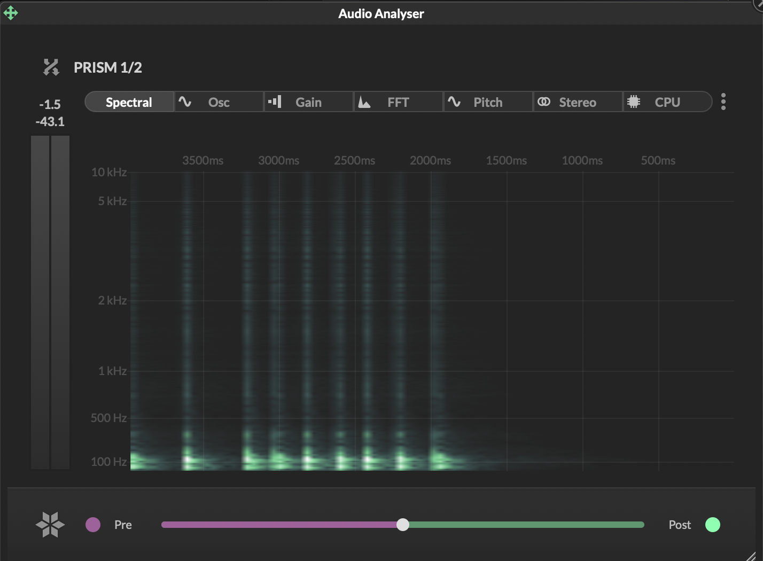Open the PRISM 1/2 source selector
Viewport: 763px width, 561px height.
(x=108, y=67)
